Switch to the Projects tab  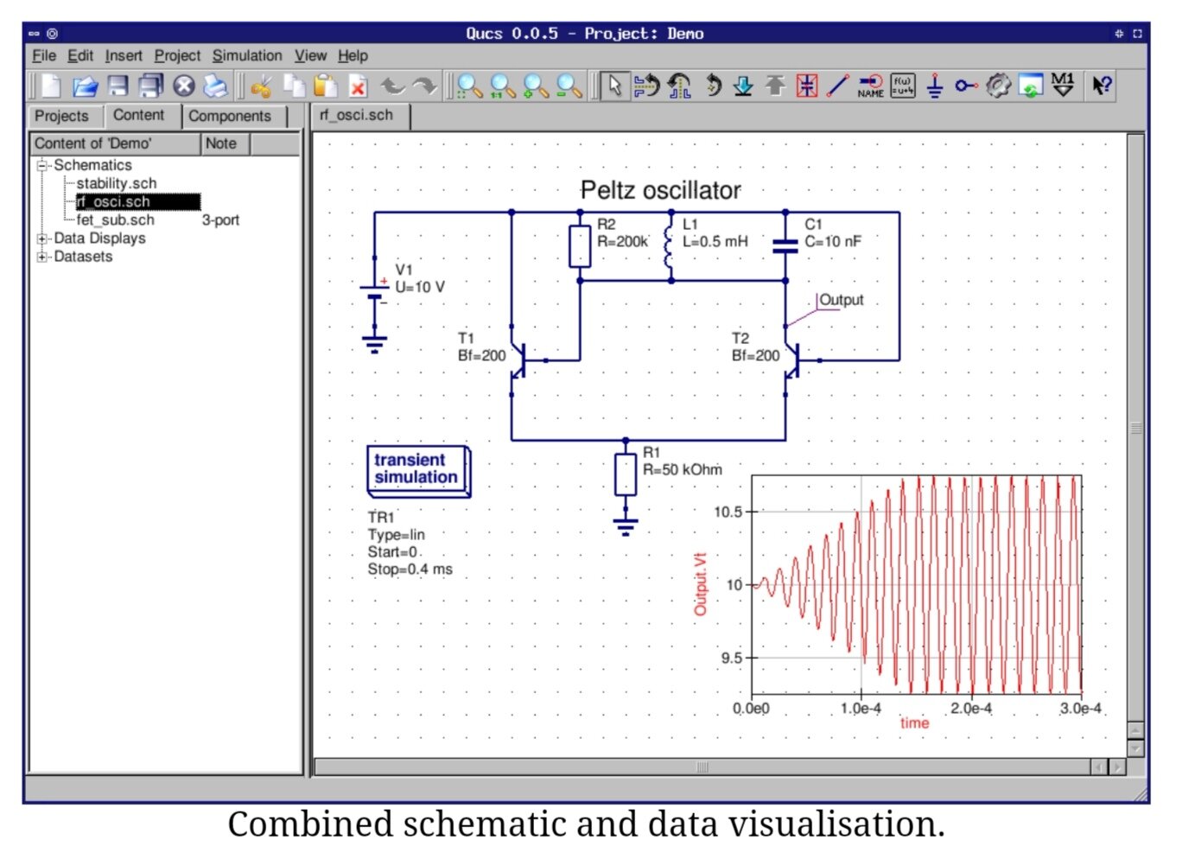(63, 116)
